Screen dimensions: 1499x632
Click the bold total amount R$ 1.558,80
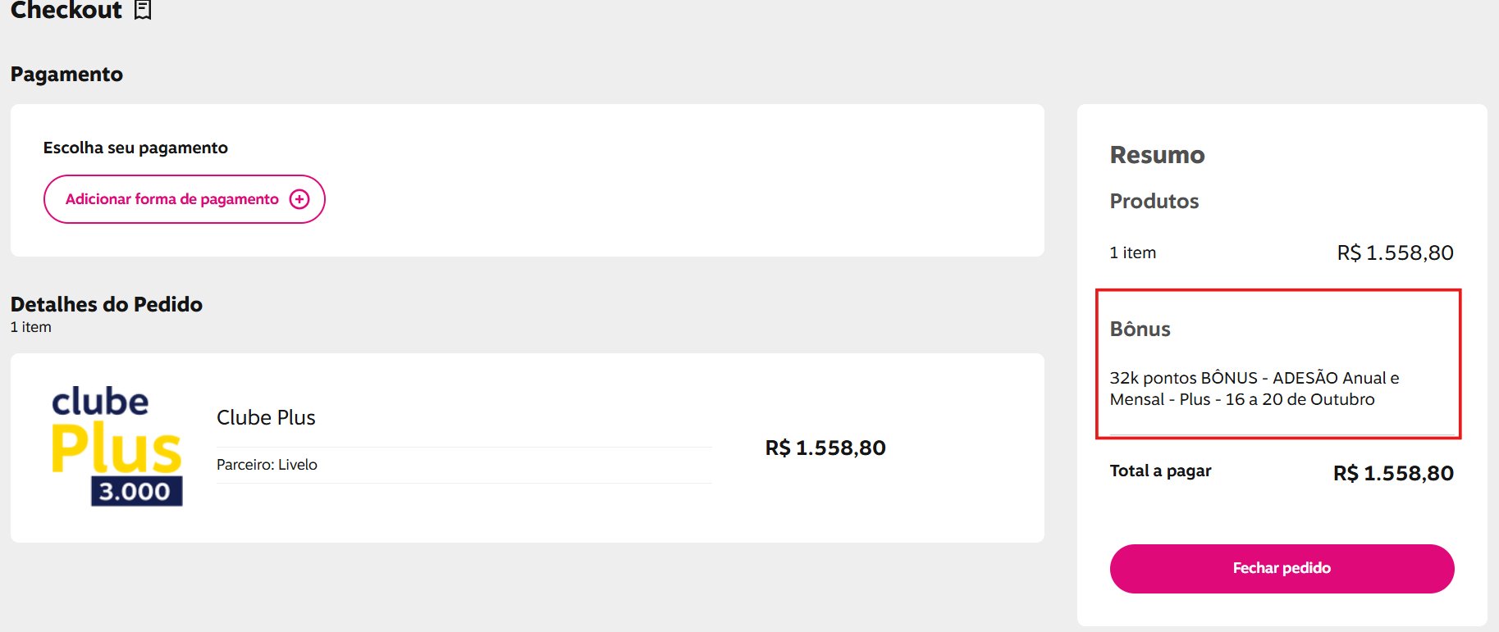click(1392, 473)
